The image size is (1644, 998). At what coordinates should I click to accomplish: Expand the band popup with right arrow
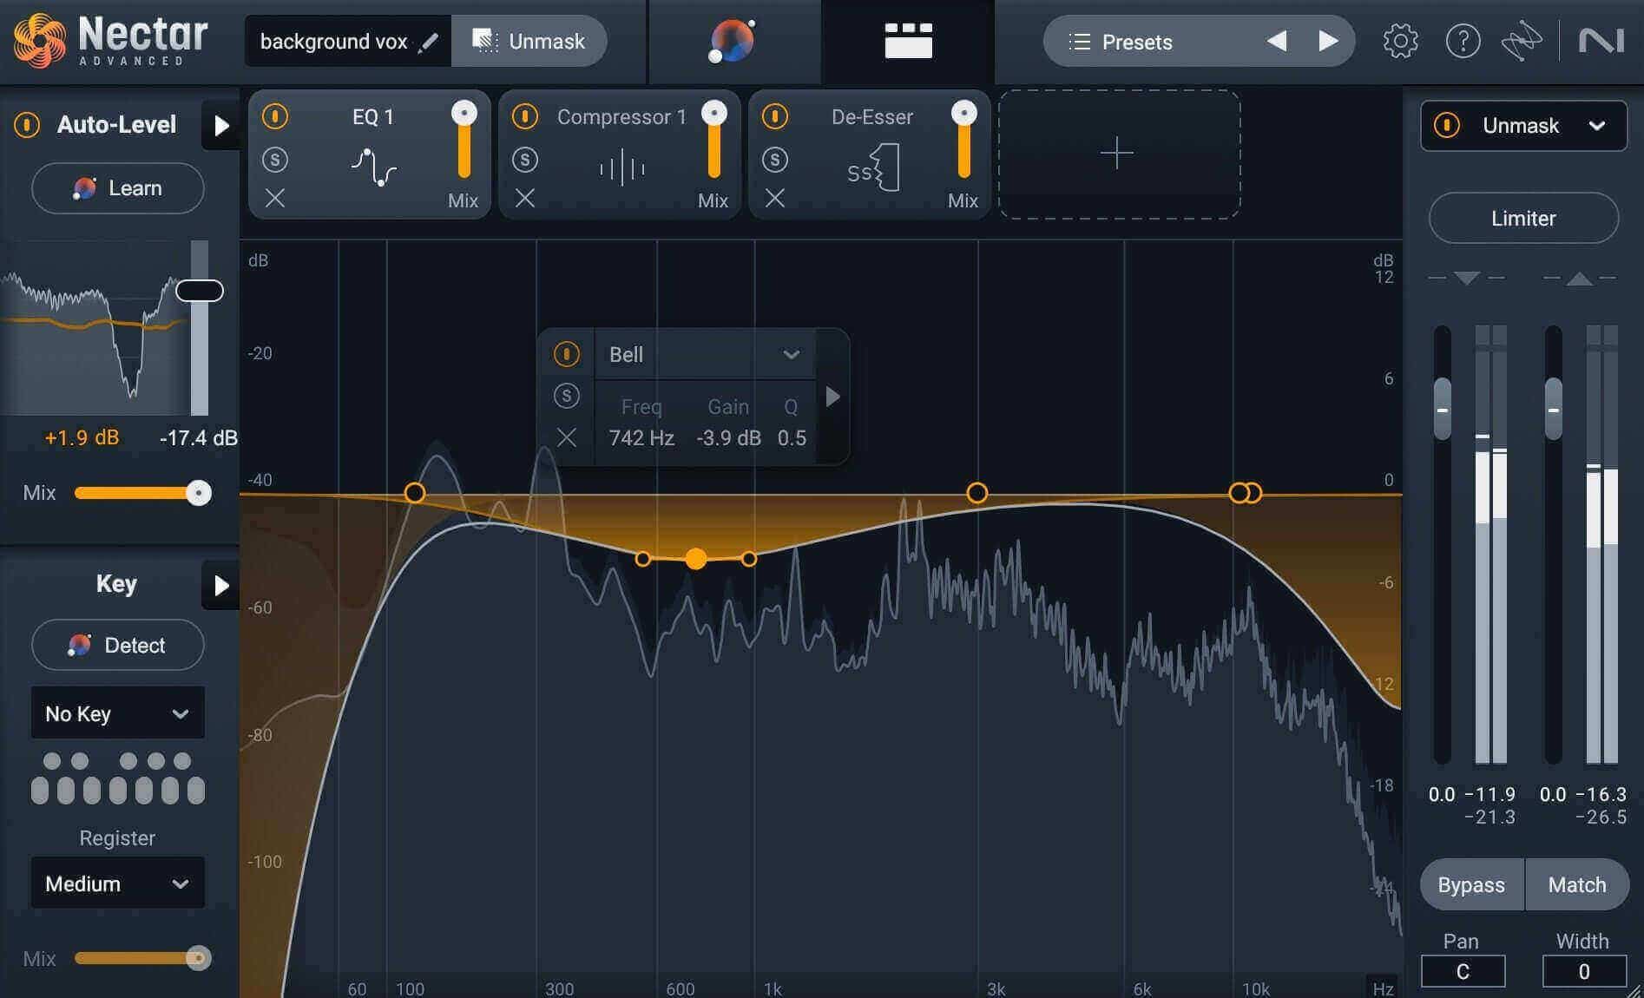832,397
